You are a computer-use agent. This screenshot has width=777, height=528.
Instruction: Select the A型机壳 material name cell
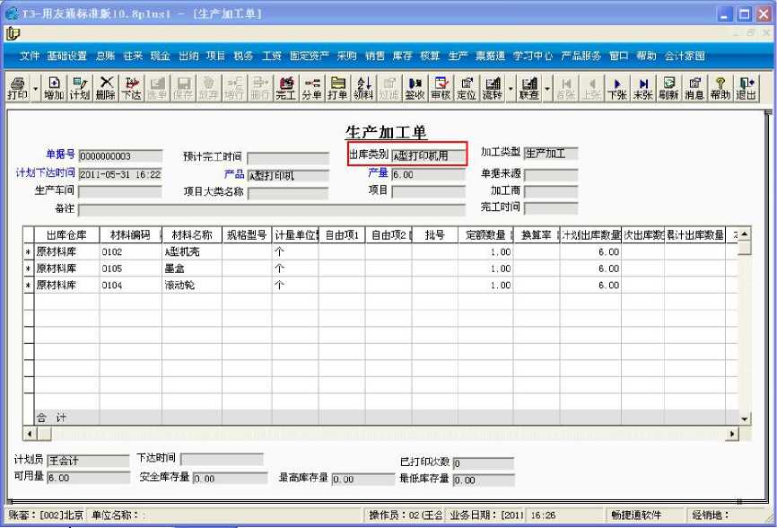192,251
